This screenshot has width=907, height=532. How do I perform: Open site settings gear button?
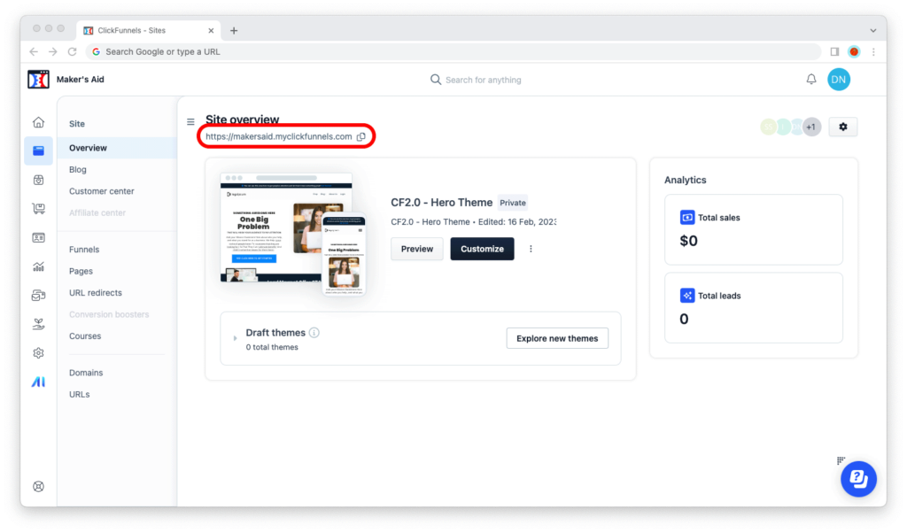(843, 127)
